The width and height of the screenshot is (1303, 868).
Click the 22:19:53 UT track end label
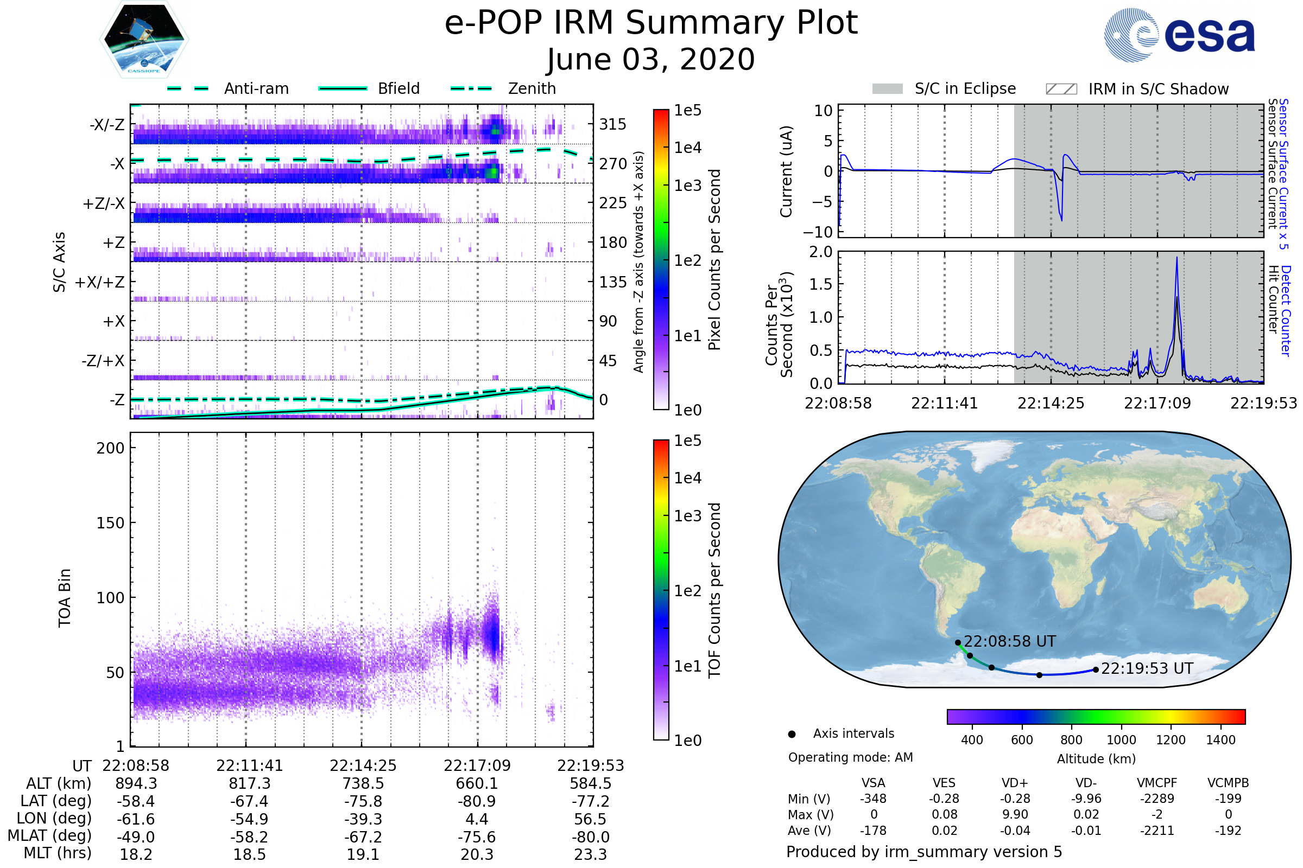pos(1147,669)
